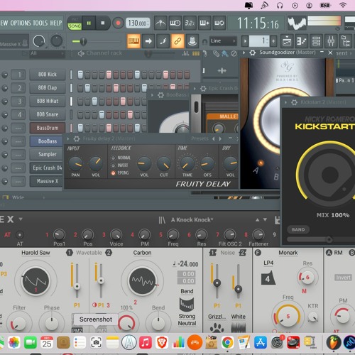The width and height of the screenshot is (355, 355).
Task: Click the Fruity delay 2 gear icon
Action: tap(77, 138)
